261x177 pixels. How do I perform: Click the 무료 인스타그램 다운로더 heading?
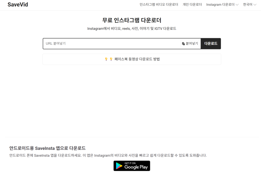[x=132, y=20]
